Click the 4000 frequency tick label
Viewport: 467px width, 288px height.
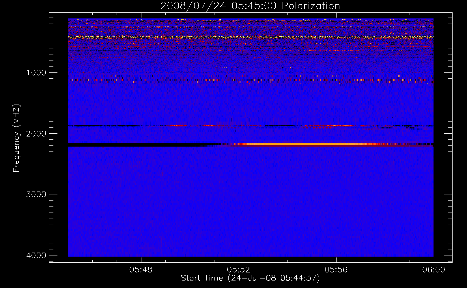tap(36, 255)
